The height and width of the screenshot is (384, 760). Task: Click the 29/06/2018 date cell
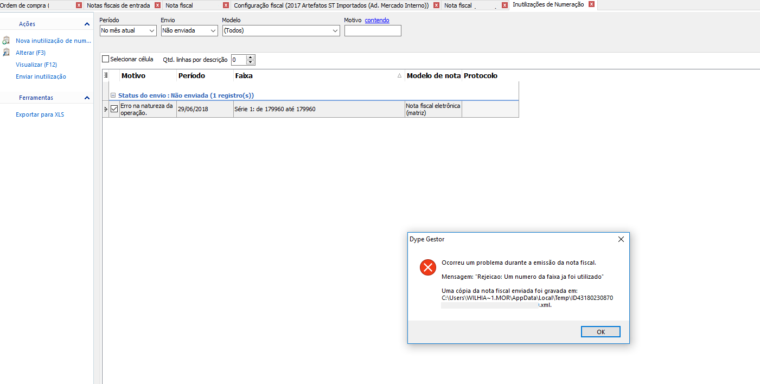[x=205, y=109]
